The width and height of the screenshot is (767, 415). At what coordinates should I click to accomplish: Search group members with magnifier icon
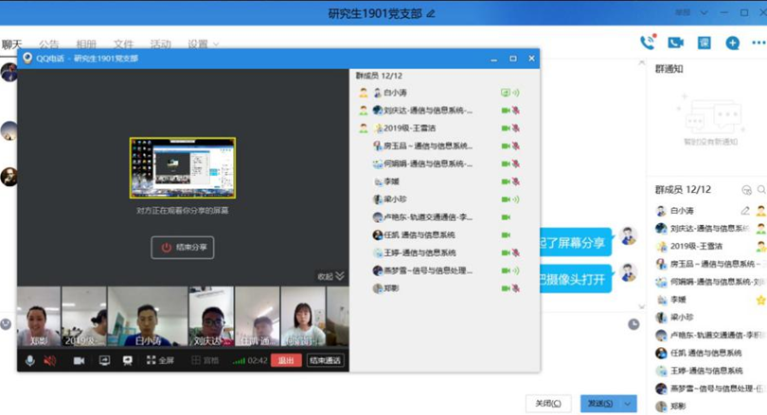(760, 190)
